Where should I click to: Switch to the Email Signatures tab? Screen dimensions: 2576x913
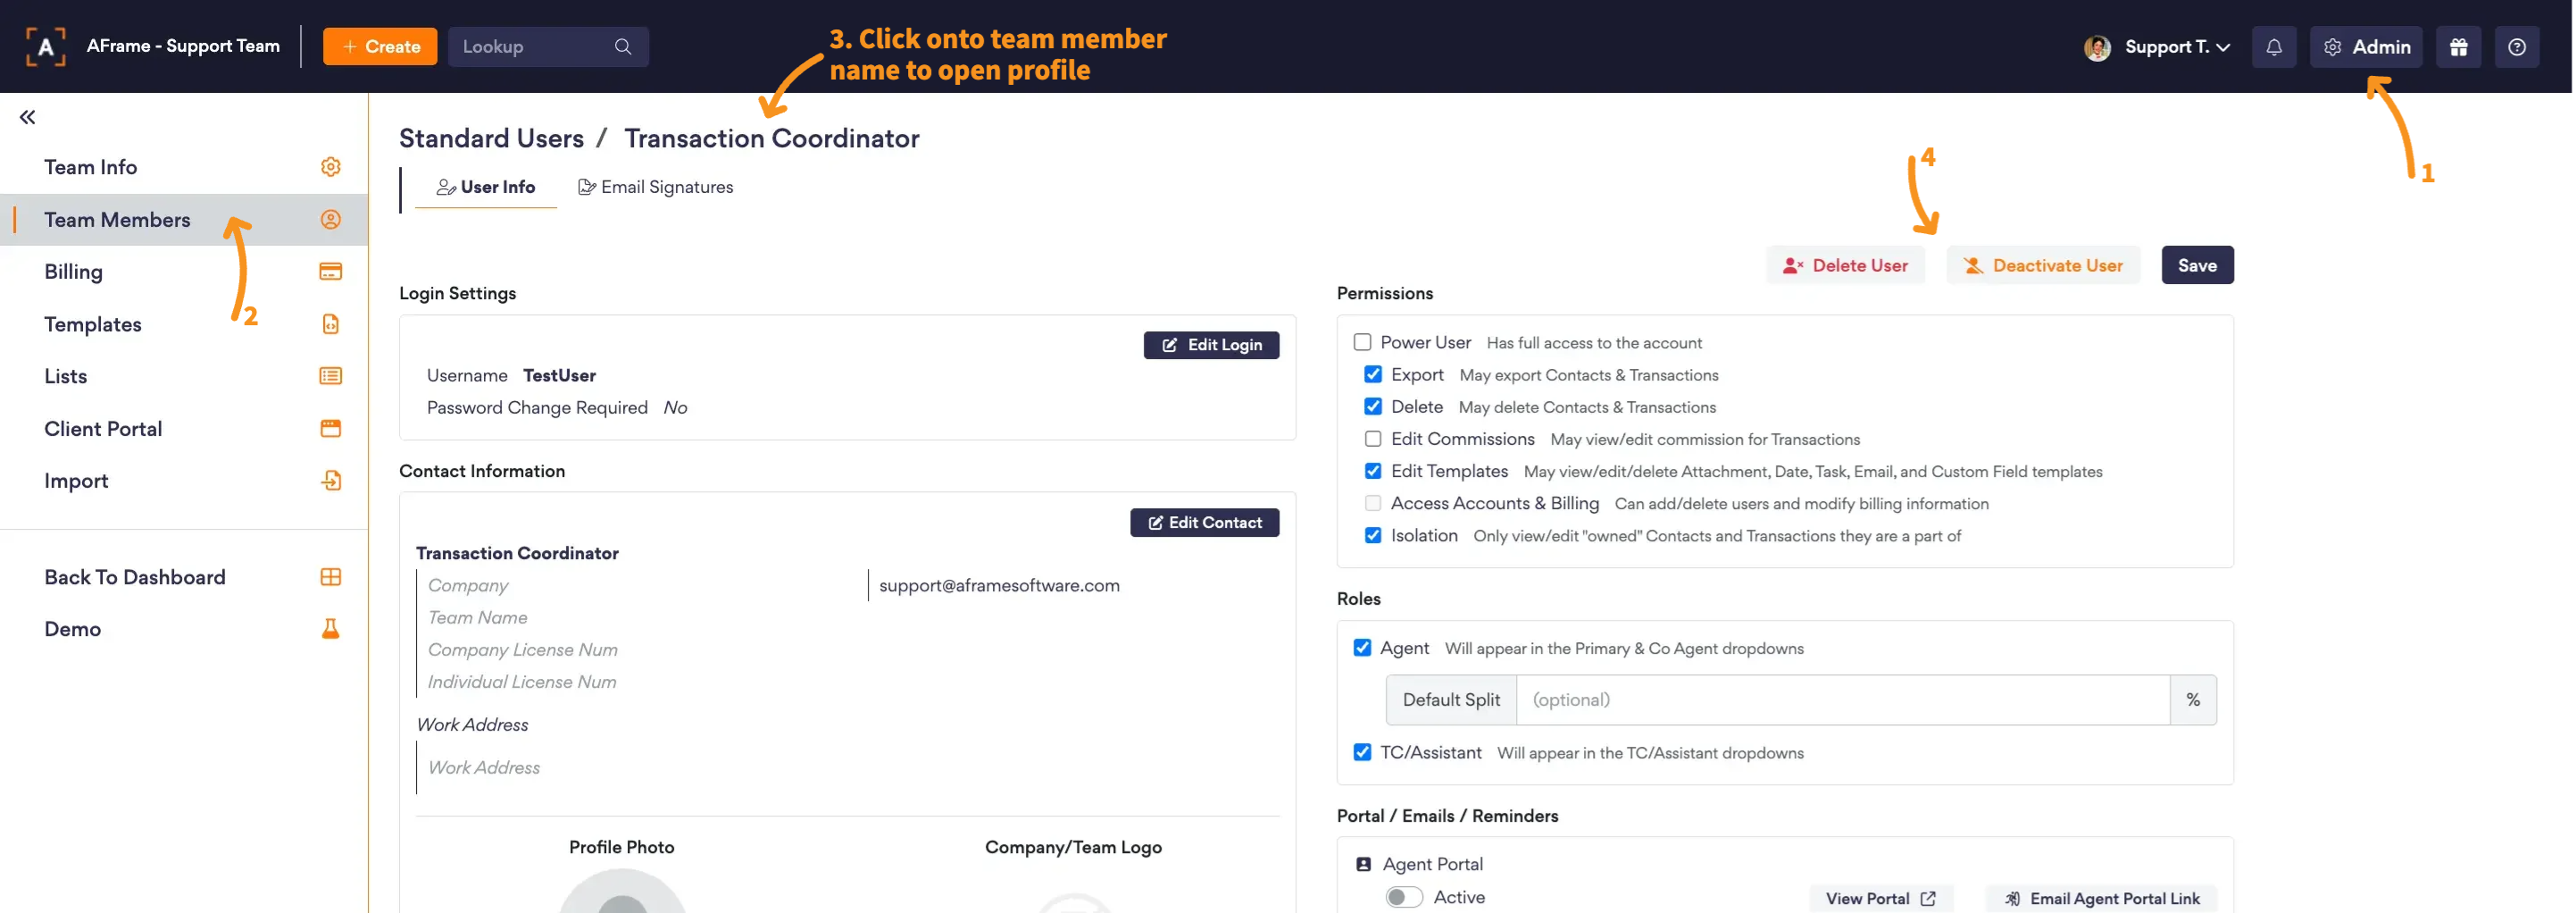point(655,187)
